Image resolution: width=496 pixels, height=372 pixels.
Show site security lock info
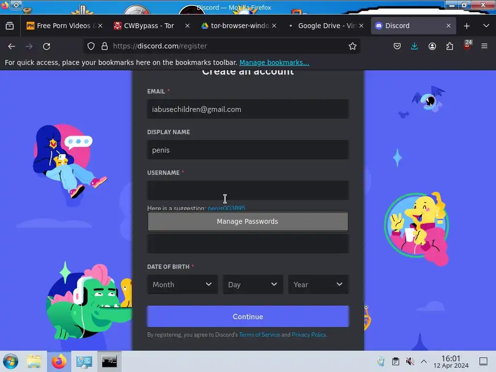(105, 46)
